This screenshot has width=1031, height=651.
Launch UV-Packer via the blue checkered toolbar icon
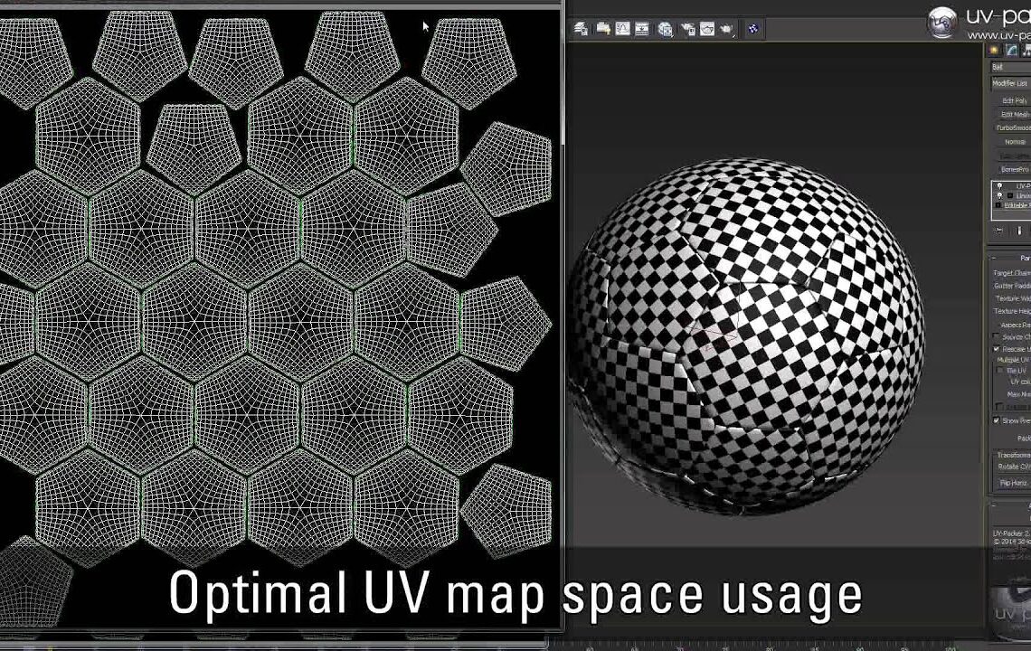(752, 29)
